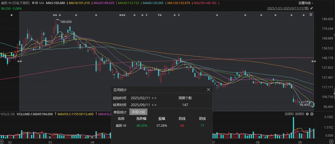335x144 pixels.
Task: Click the 阳线 count 68
Action: pos(182,125)
